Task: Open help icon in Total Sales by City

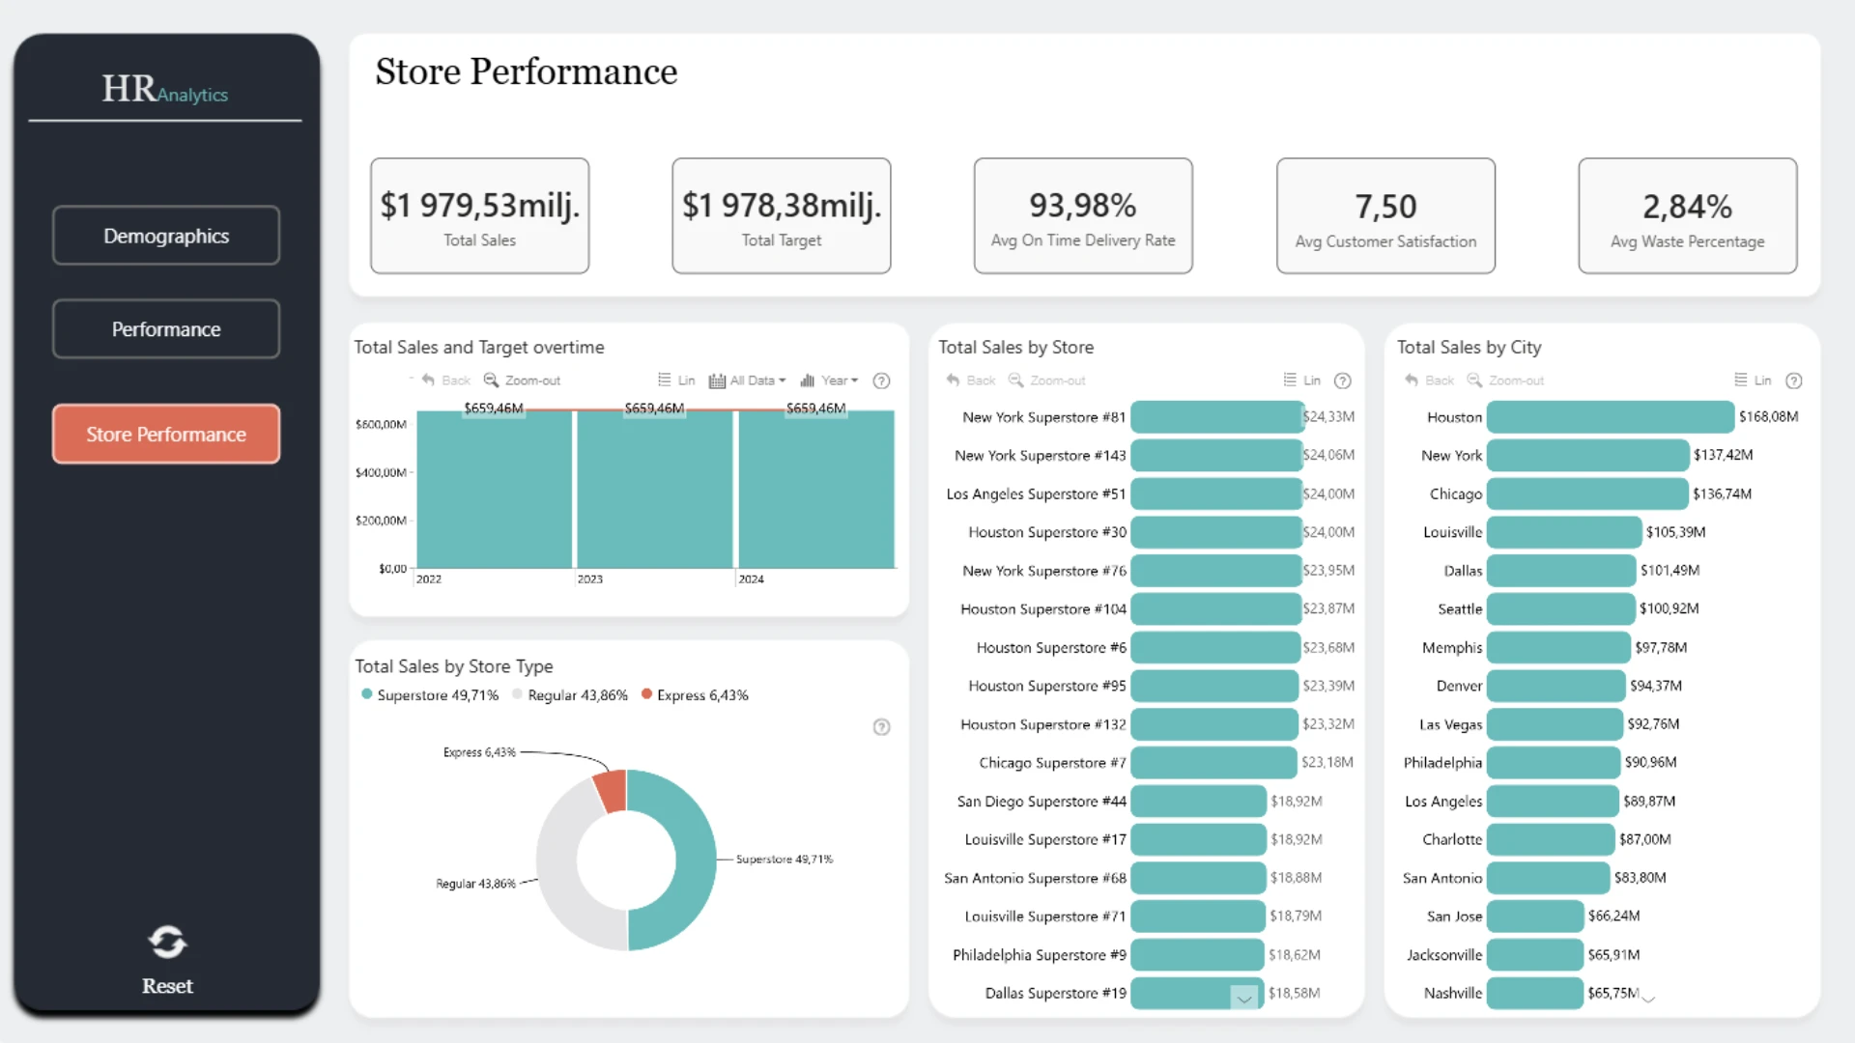Action: [x=1793, y=381]
